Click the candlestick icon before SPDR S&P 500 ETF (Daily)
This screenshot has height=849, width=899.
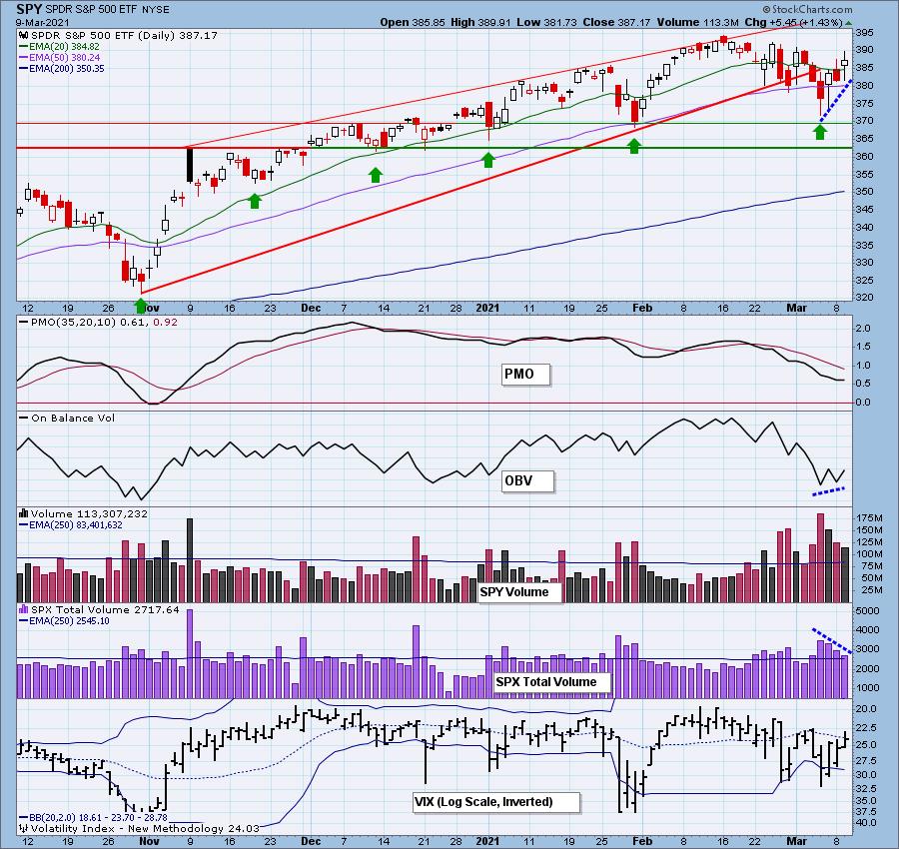coord(24,36)
